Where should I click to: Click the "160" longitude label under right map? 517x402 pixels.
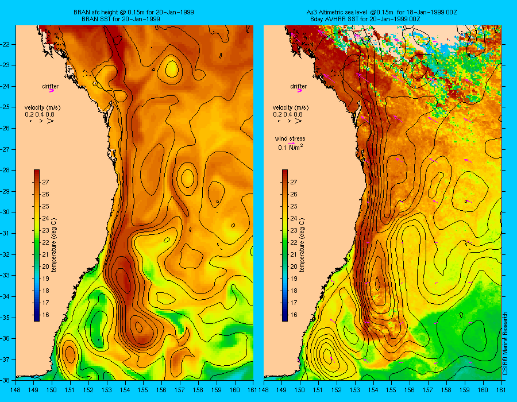(483, 391)
